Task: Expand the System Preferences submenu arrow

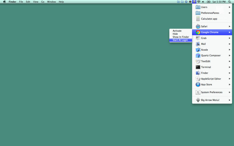Action: [x=230, y=92]
